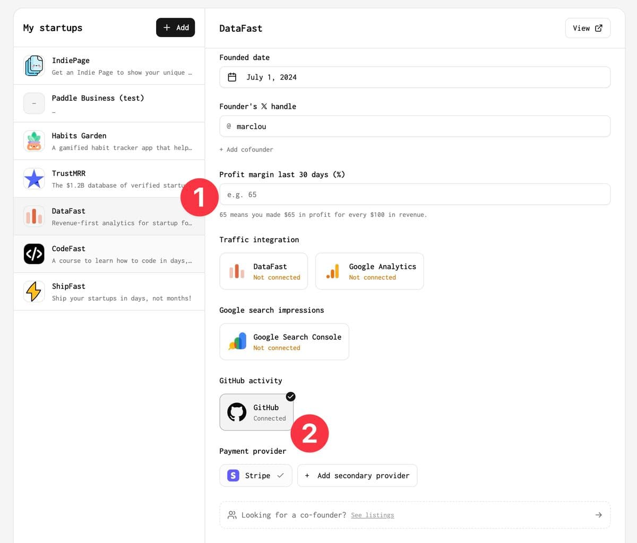Click the DataFast sidebar bar-chart icon
The image size is (637, 543).
click(34, 216)
